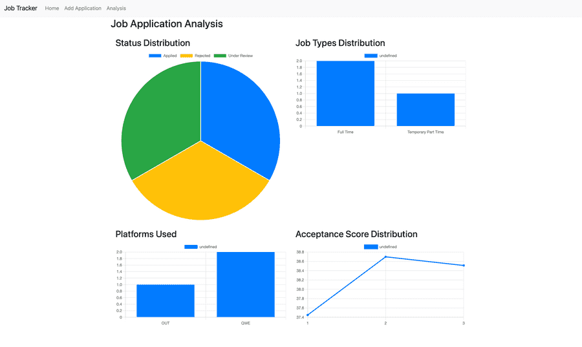Click the Full Time bar
The width and height of the screenshot is (582, 347).
[x=345, y=94]
